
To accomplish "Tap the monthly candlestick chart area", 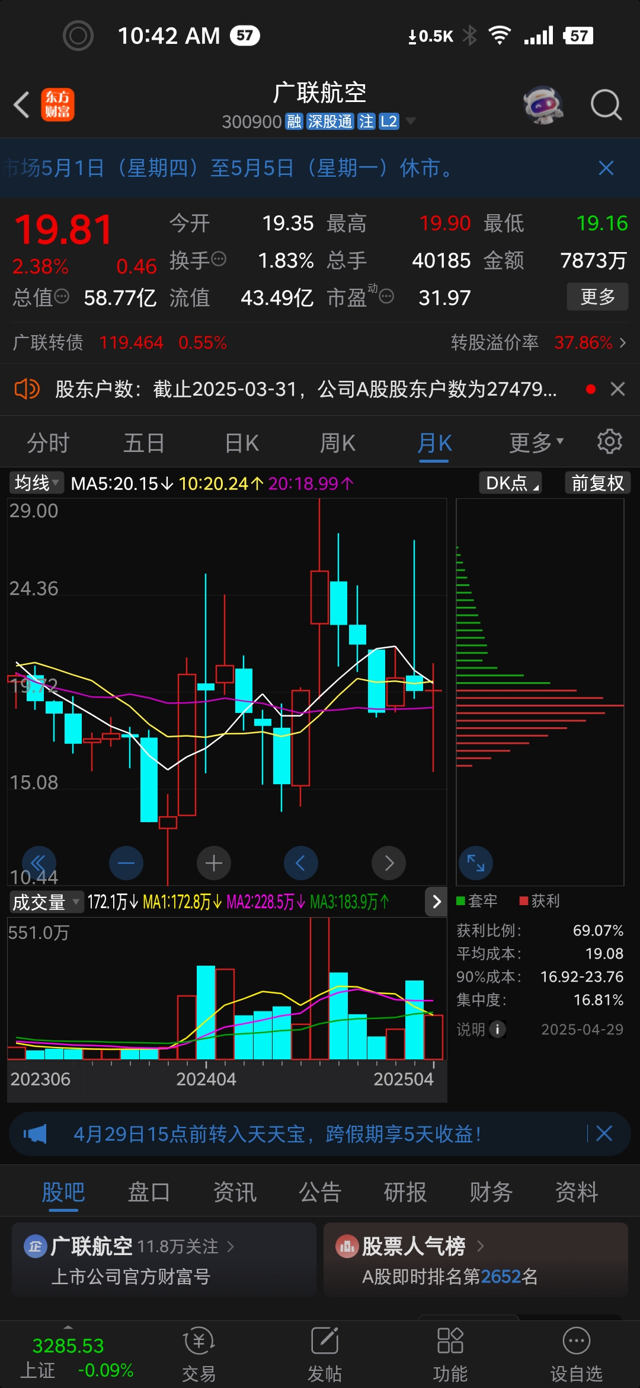I will [227, 692].
